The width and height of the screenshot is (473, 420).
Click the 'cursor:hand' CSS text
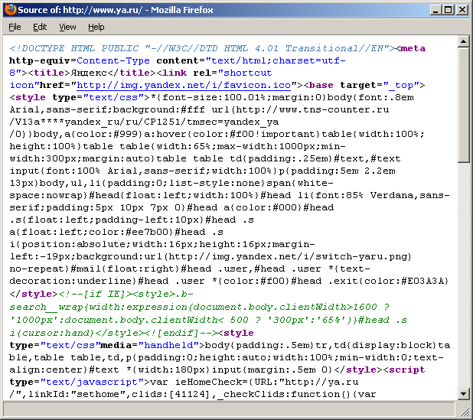[56, 333]
